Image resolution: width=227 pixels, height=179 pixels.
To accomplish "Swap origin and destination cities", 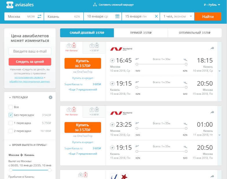I will pos(39,17).
